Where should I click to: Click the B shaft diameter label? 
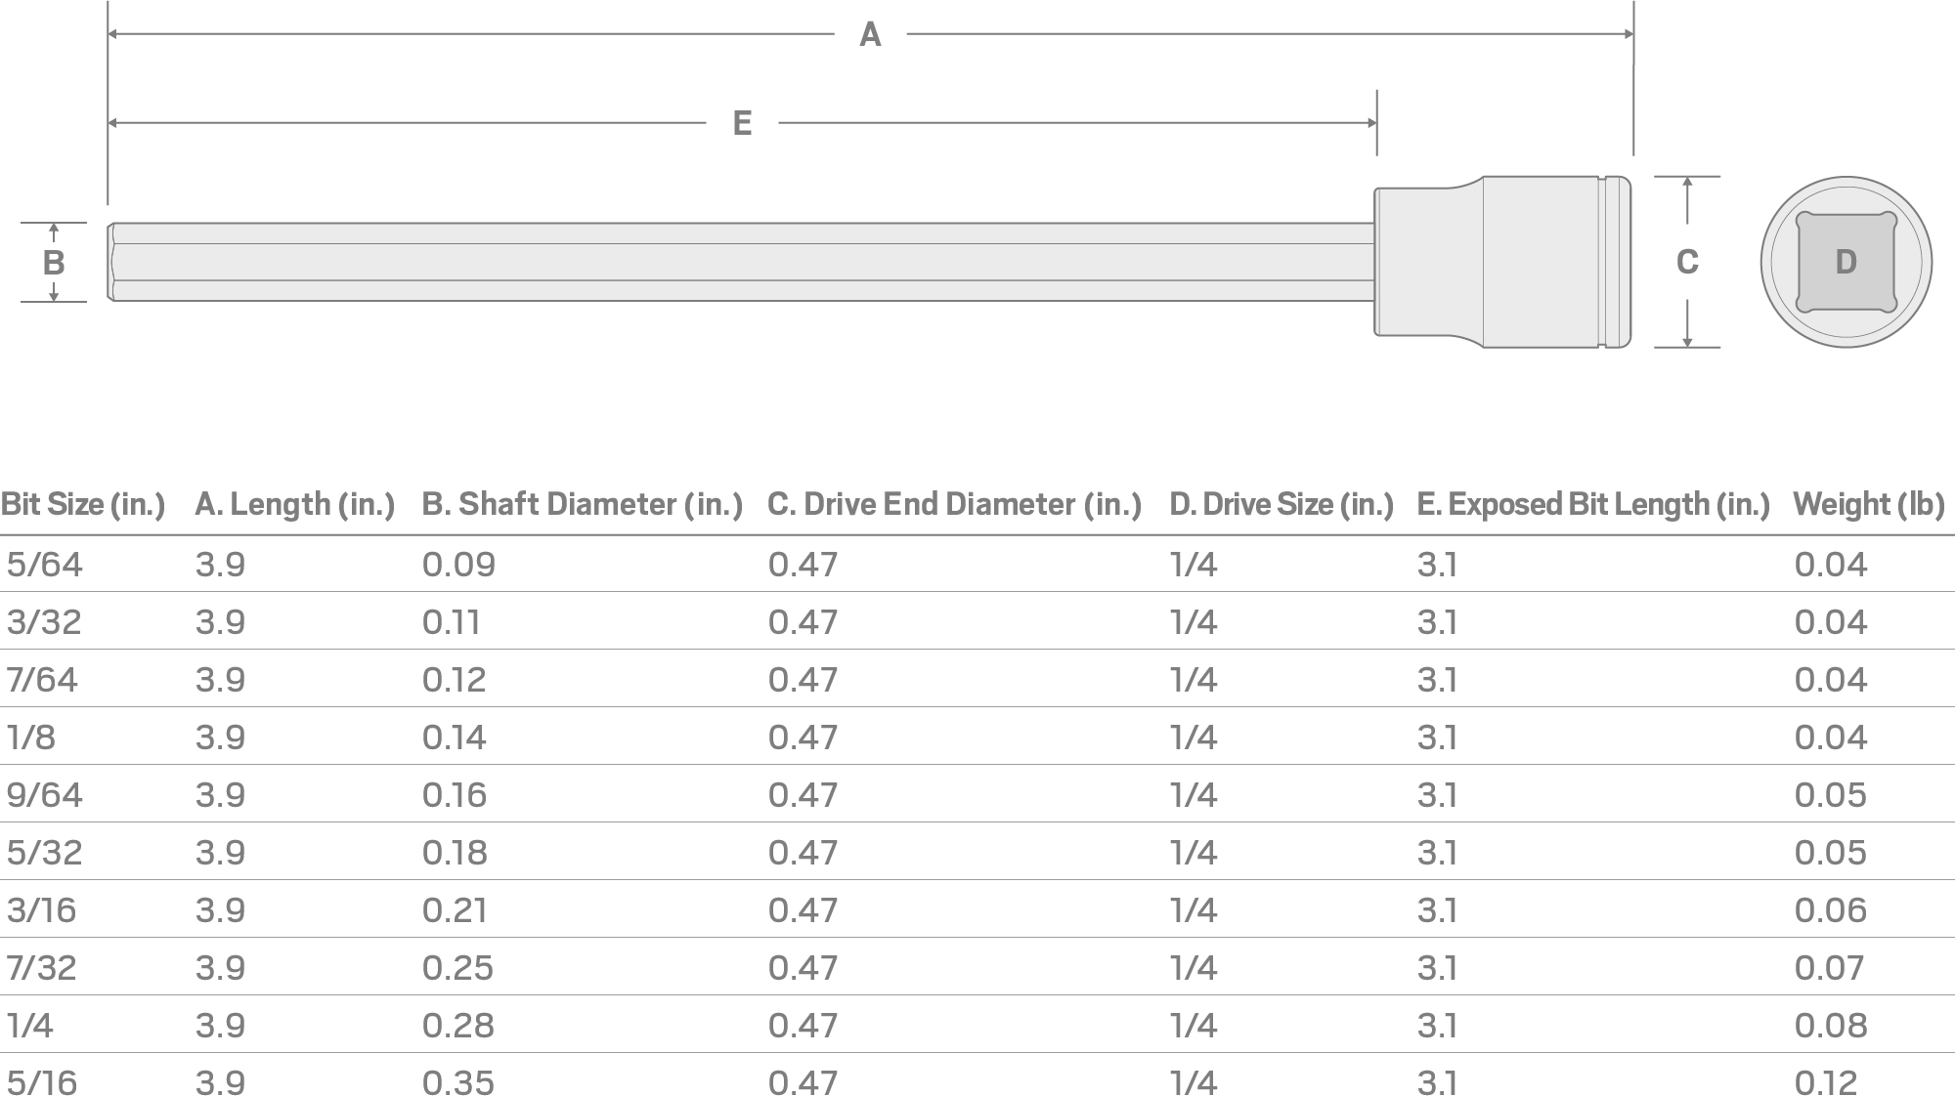tap(54, 262)
